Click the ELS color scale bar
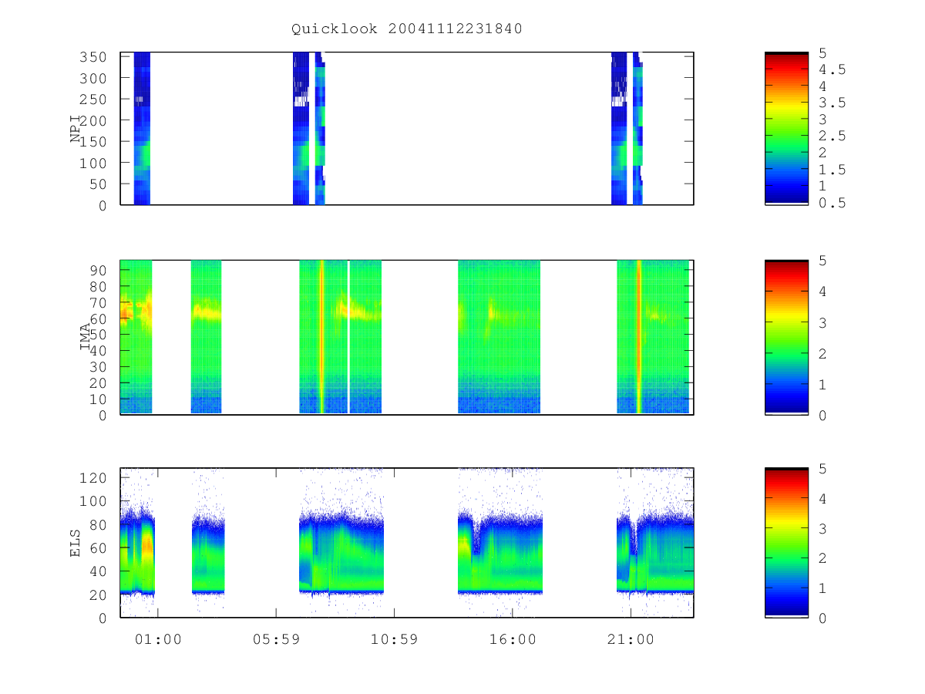The image size is (925, 694). coord(786,543)
